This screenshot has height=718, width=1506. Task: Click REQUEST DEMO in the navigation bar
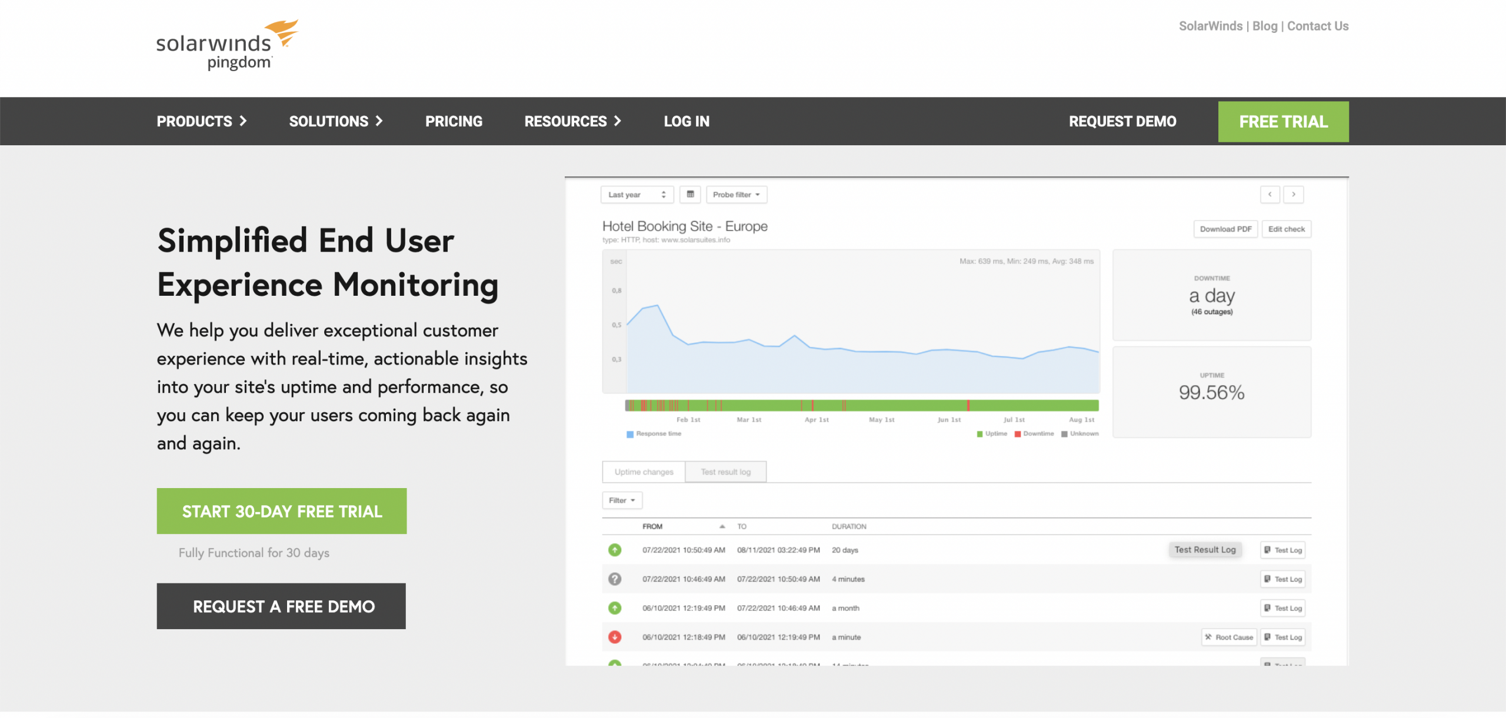pos(1122,121)
